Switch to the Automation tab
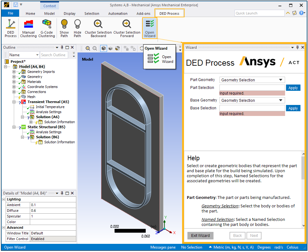 click(118, 14)
